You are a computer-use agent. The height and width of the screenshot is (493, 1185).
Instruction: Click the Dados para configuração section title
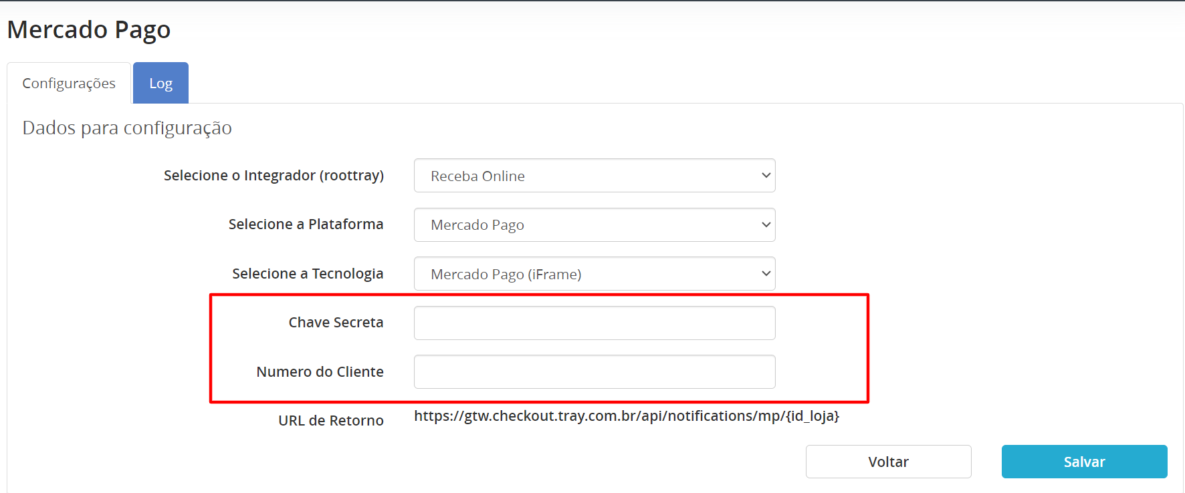click(127, 128)
